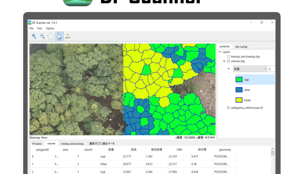
Task: Open the Tool menu
Action: [x=40, y=29]
